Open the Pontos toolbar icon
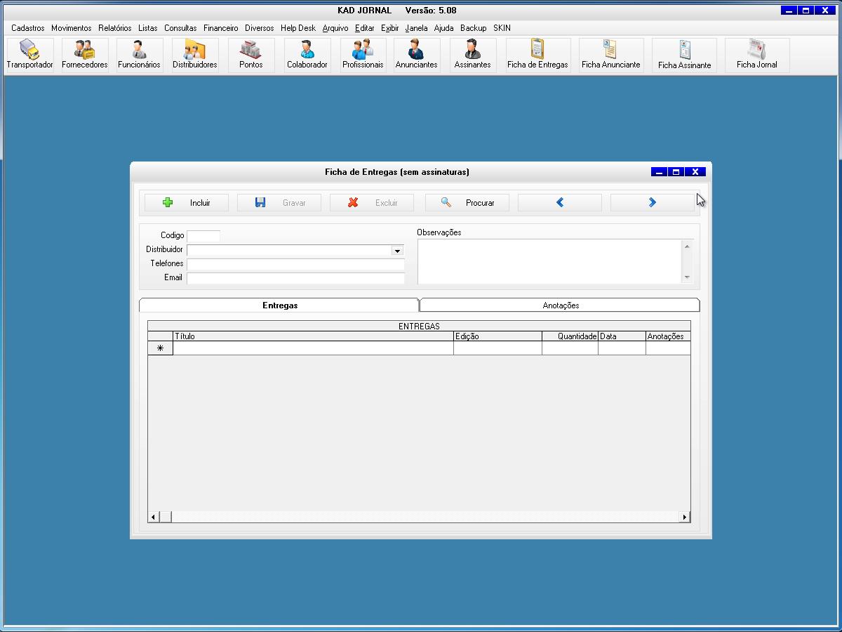The width and height of the screenshot is (842, 632). [250, 55]
